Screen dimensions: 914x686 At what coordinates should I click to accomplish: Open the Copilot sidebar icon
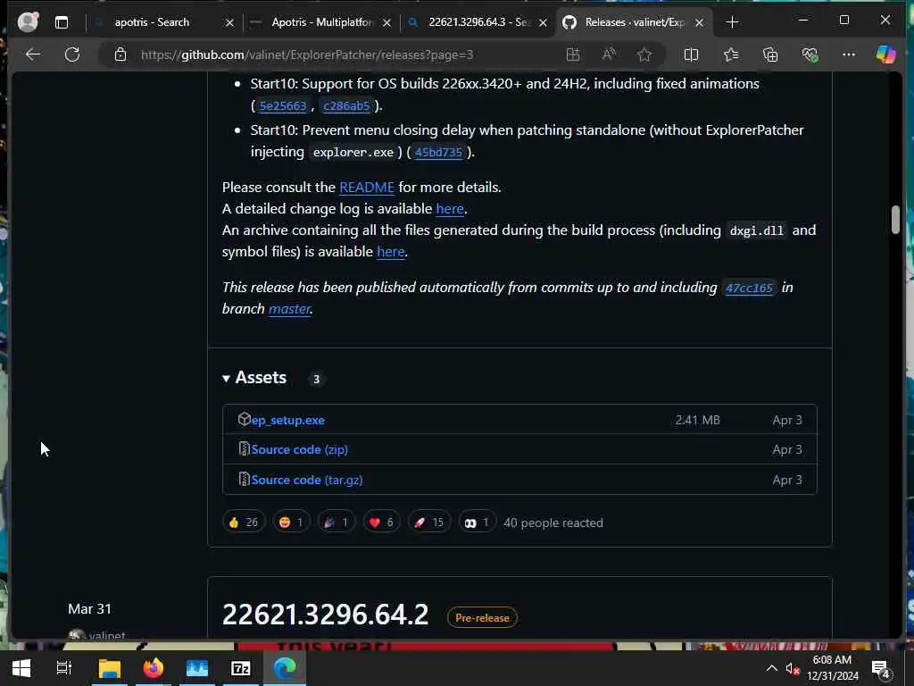[885, 54]
